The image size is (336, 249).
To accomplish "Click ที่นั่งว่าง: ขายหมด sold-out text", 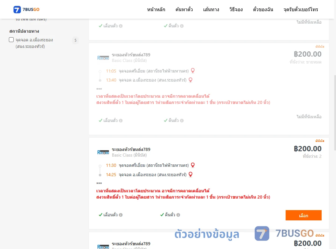I will (306, 62).
